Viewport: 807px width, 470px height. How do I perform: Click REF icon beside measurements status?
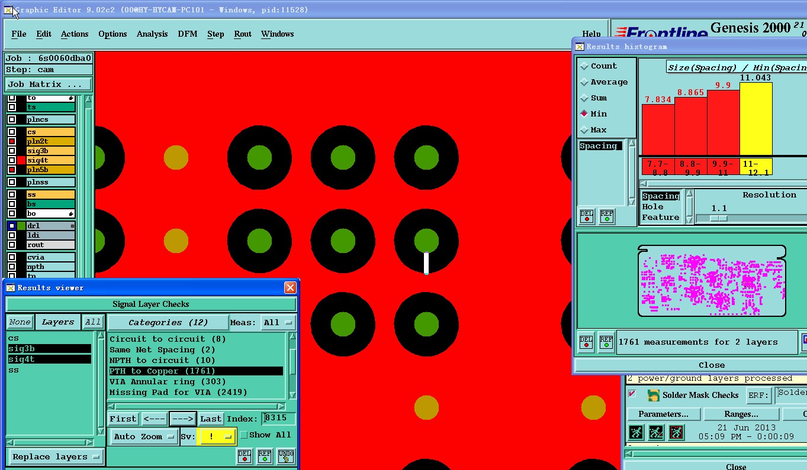606,342
